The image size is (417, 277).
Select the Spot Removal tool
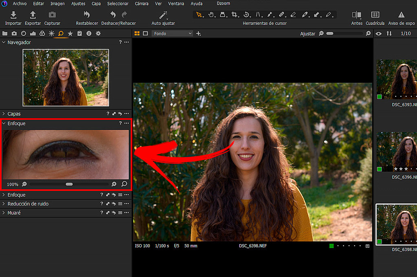coord(282,15)
